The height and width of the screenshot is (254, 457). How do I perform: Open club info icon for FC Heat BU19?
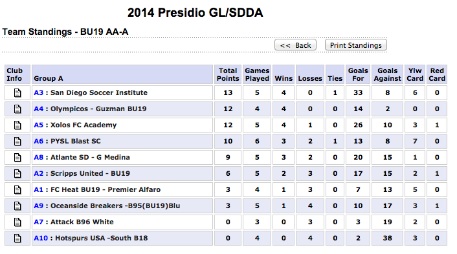point(17,190)
